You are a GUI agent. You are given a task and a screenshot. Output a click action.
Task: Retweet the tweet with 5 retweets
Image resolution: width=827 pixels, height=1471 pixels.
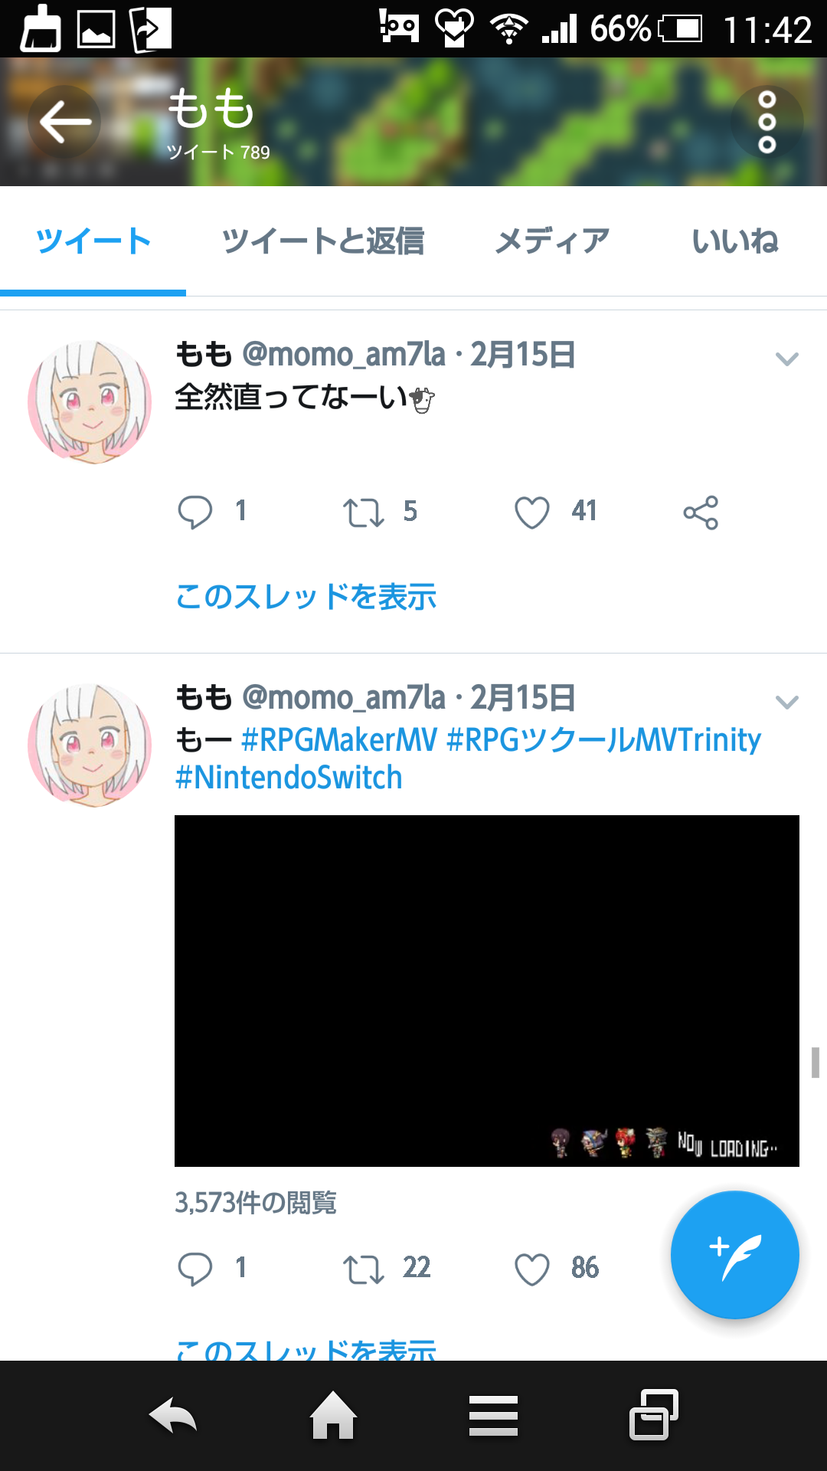pyautogui.click(x=363, y=512)
